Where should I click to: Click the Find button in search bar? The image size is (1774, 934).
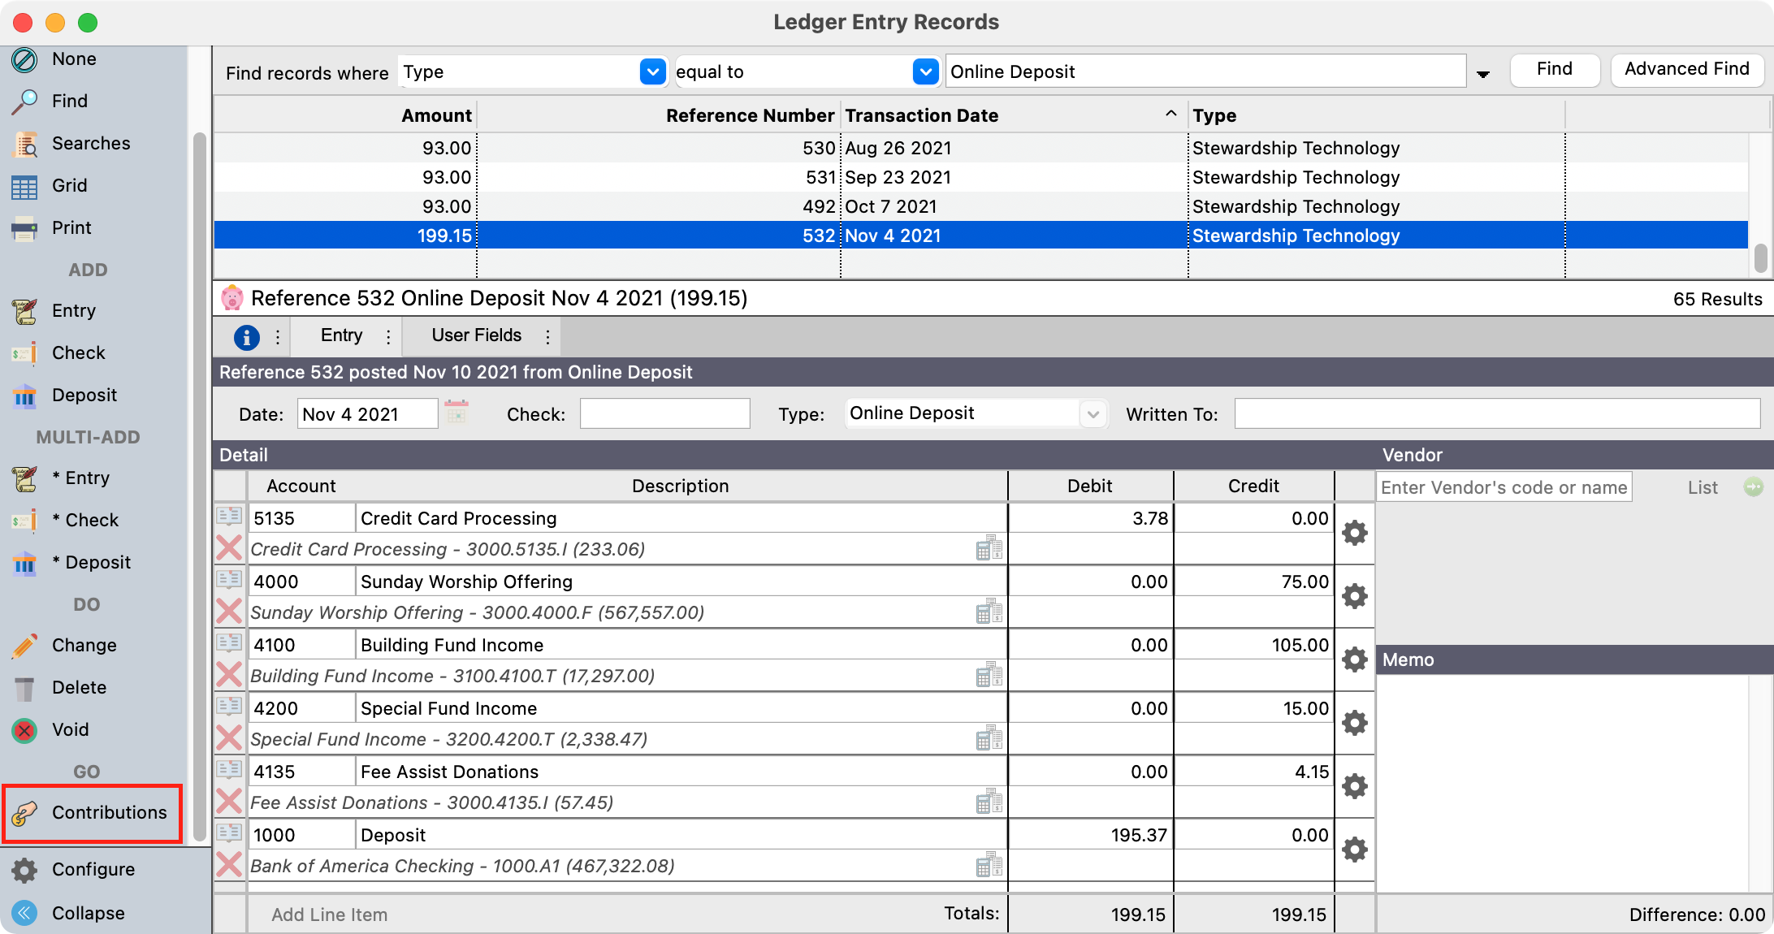1554,70
